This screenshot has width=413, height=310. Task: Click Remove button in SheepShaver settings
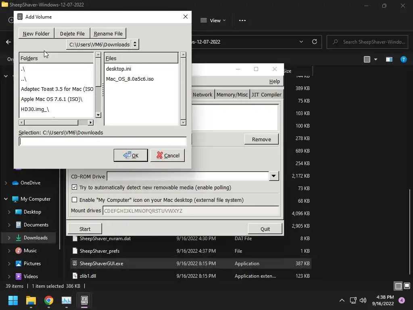[261, 139]
